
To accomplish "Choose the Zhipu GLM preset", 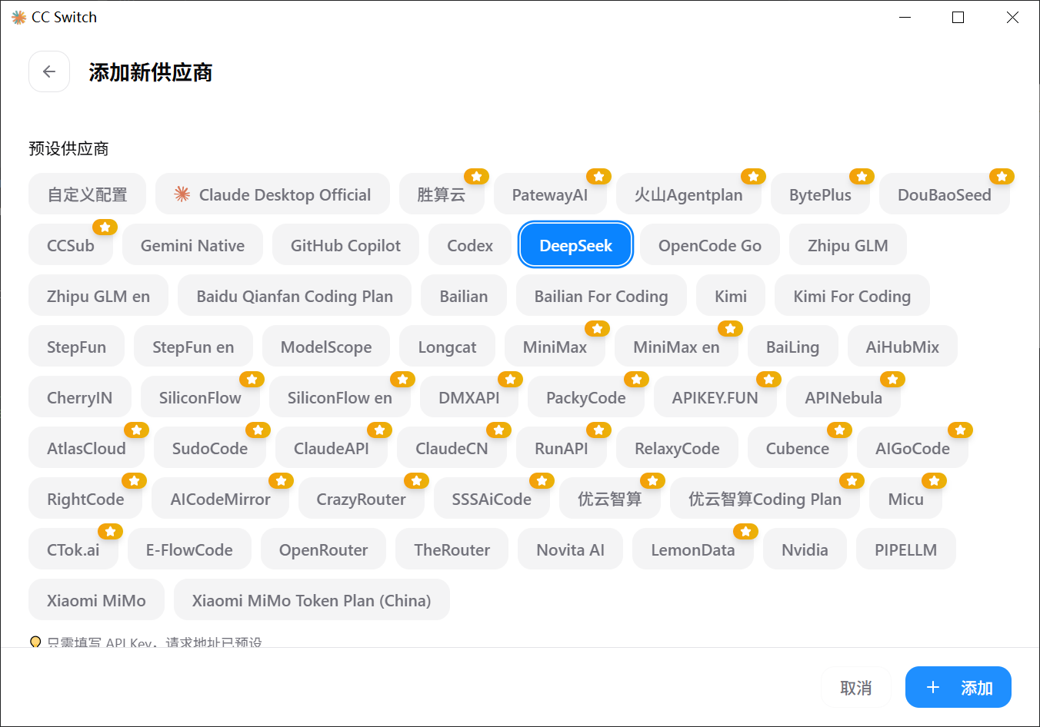I will click(848, 245).
